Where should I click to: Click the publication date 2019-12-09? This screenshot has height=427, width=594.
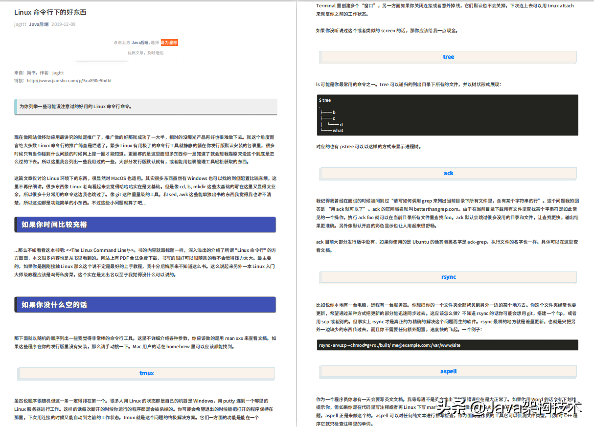point(64,24)
